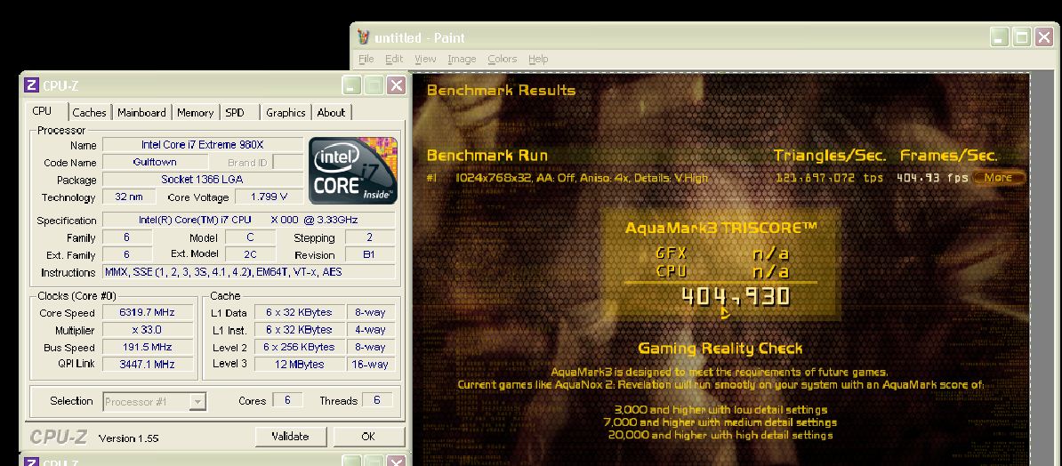Click the CPU-Z title bar icon

click(x=31, y=85)
